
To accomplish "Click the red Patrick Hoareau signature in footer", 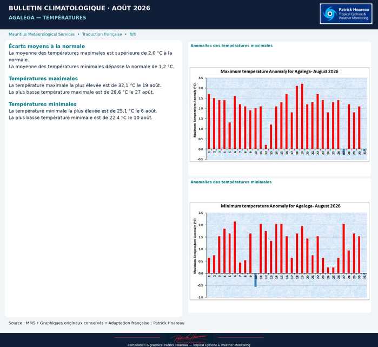I will (189, 338).
